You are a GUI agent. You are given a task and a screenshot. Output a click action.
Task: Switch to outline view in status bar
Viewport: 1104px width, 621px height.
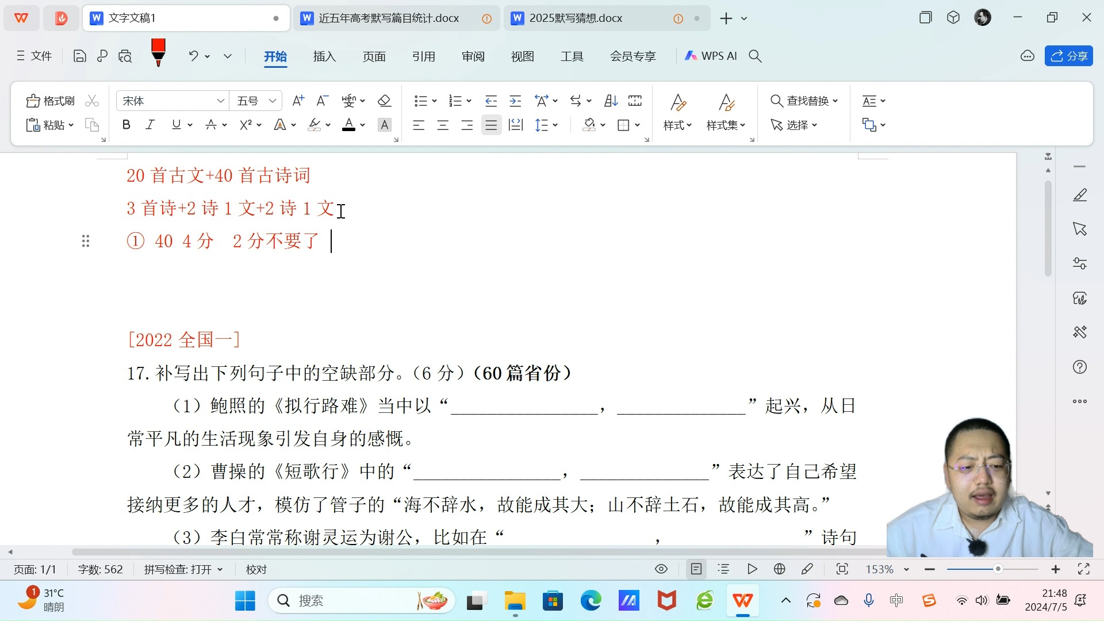[x=723, y=569]
